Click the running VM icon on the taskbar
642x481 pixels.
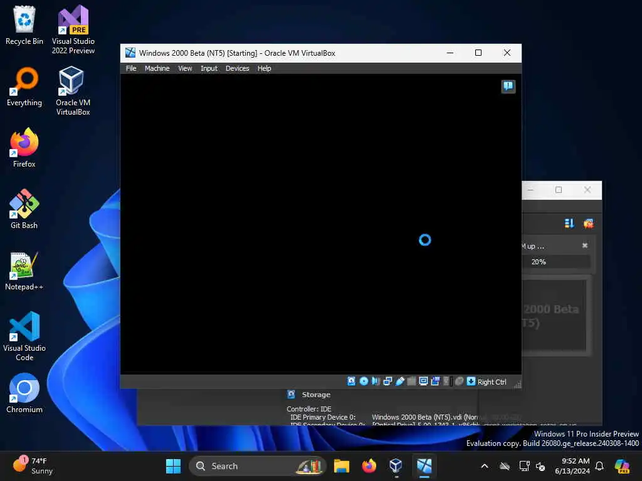tap(424, 466)
